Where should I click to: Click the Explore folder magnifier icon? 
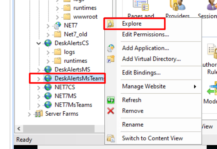(x=111, y=24)
